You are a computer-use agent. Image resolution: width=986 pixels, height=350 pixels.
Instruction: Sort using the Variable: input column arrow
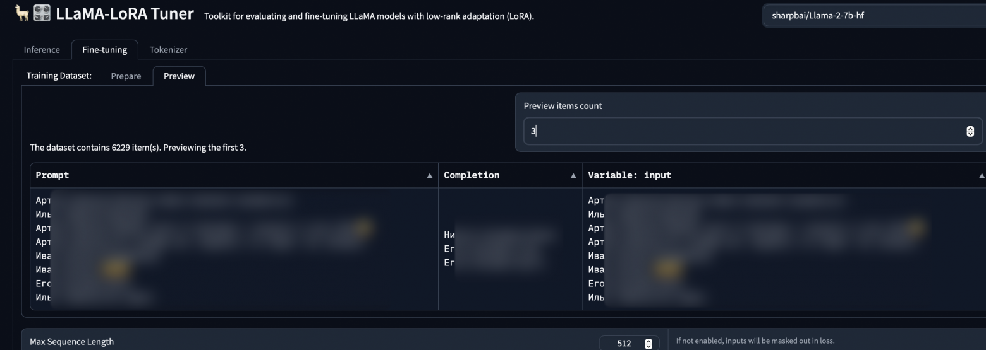coord(982,176)
